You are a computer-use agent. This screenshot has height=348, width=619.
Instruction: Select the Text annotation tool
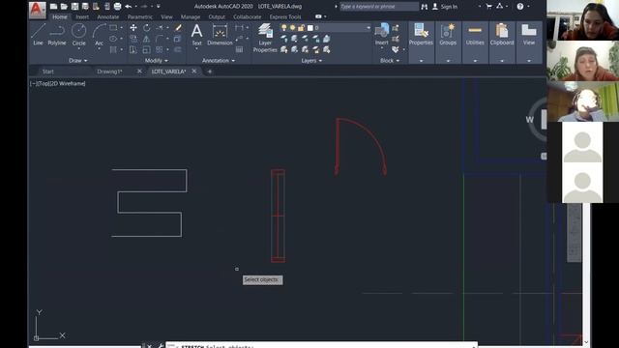point(196,35)
